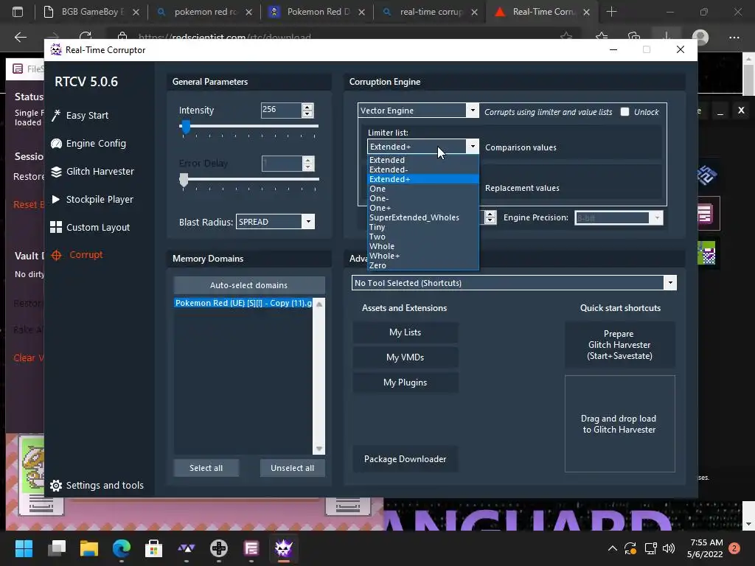
Task: Open browser profile avatar
Action: (x=700, y=37)
